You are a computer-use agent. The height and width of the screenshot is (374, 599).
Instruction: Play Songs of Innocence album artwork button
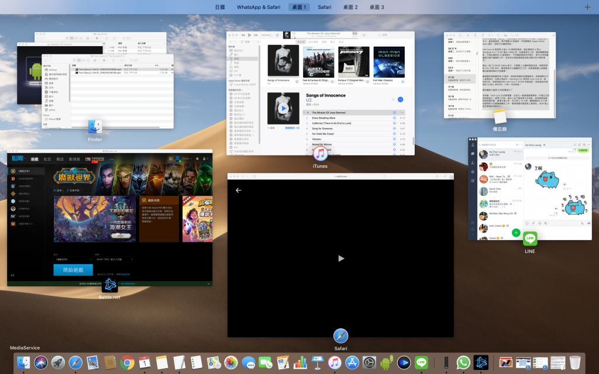coord(284,108)
